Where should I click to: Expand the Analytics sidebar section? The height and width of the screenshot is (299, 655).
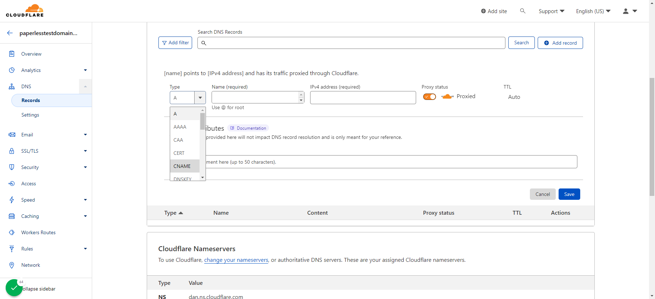click(x=85, y=70)
